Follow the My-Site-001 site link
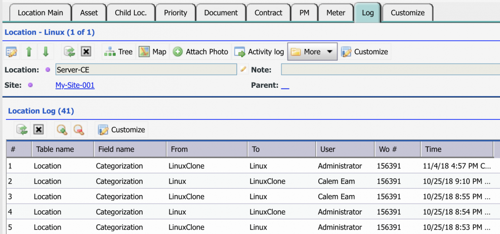Viewport: 500px width, 234px height. [75, 85]
